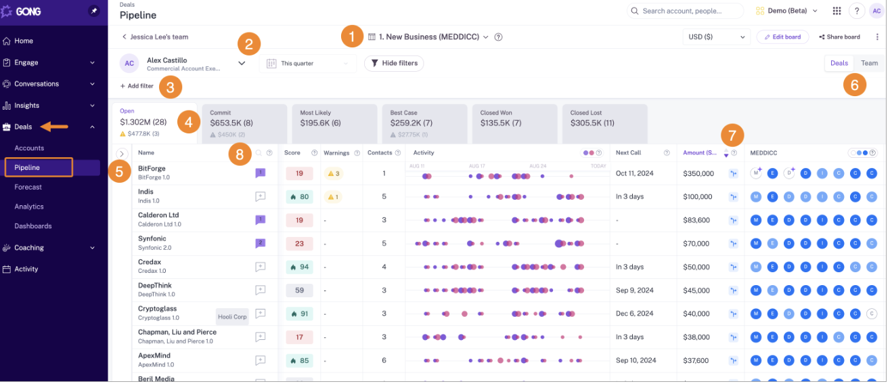Expand the Coaching sidebar section
This screenshot has width=892, height=386.
click(x=93, y=248)
